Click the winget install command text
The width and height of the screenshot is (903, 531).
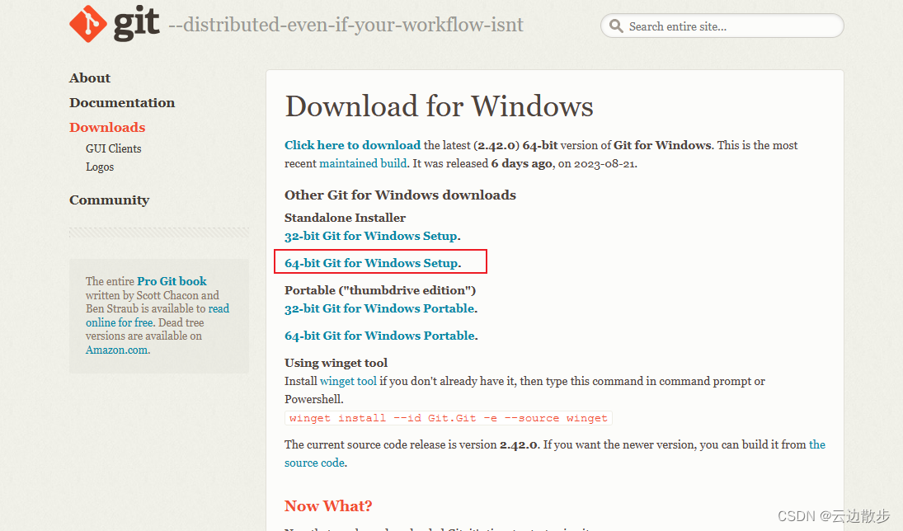(x=448, y=418)
